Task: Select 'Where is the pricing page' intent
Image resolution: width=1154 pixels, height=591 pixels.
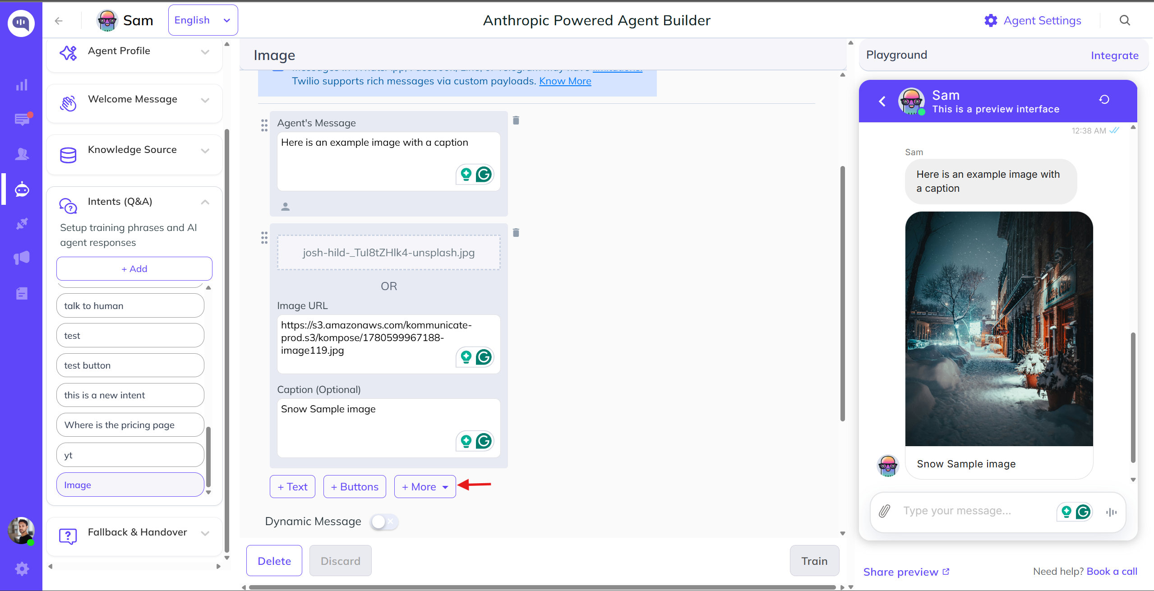Action: click(x=130, y=425)
